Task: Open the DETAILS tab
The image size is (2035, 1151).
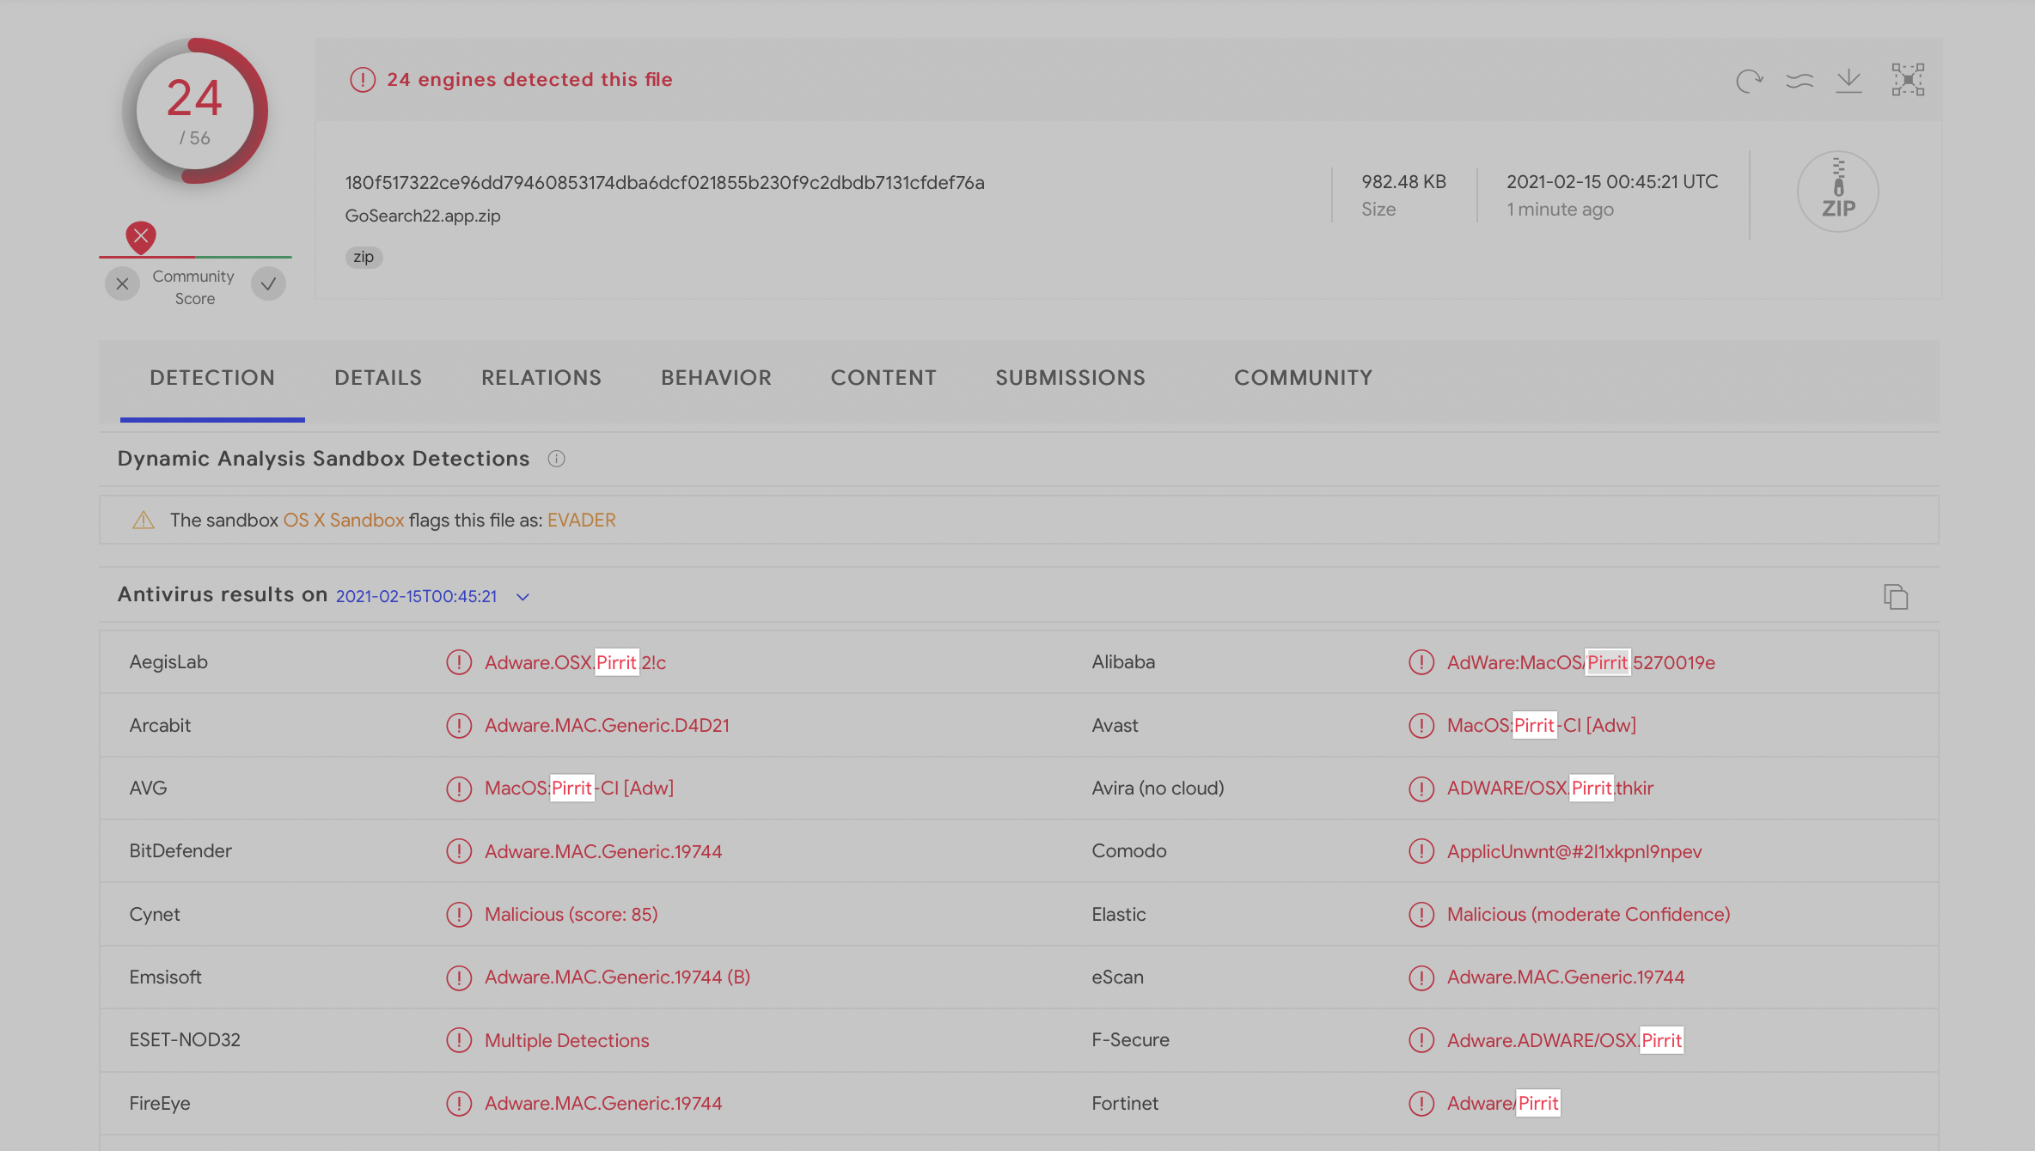Action: pyautogui.click(x=378, y=378)
